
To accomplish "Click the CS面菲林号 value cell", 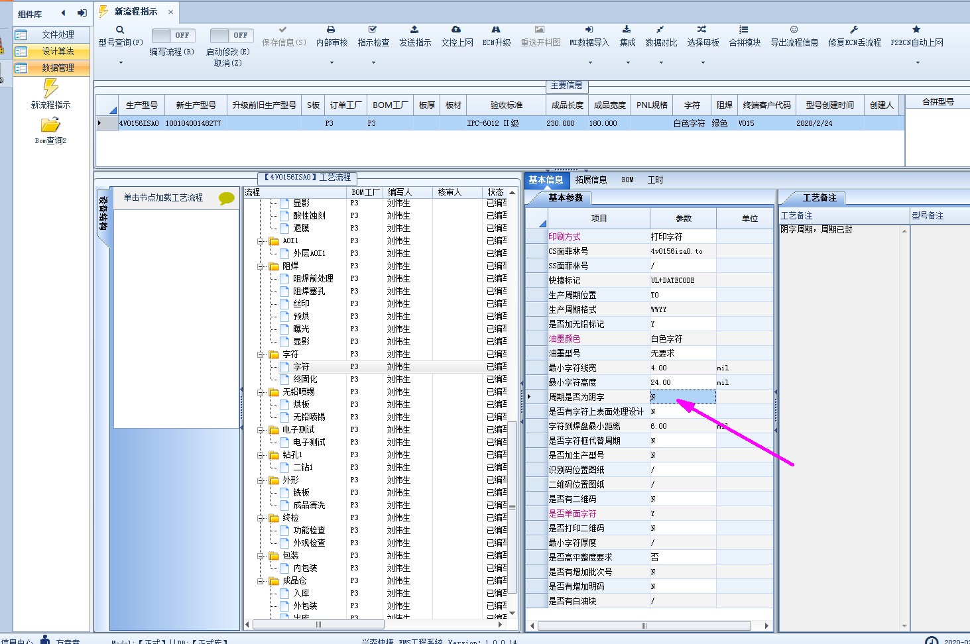I will coord(683,251).
